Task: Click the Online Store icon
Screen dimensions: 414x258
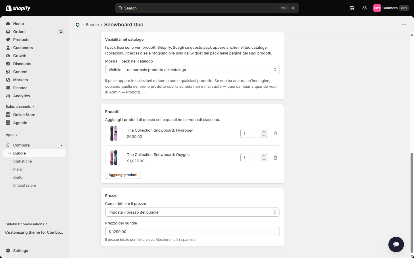Action: pyautogui.click(x=8, y=115)
